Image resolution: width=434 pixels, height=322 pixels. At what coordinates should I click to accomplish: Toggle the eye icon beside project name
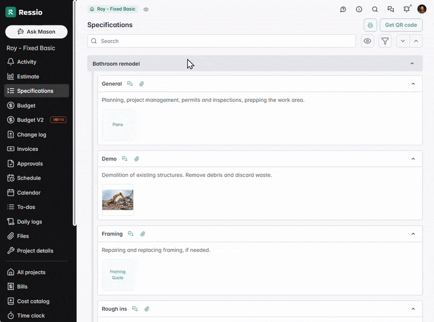pyautogui.click(x=146, y=9)
